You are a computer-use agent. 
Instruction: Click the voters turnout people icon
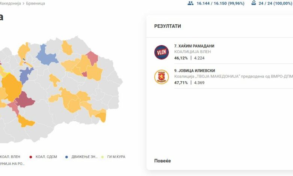coord(190,3)
